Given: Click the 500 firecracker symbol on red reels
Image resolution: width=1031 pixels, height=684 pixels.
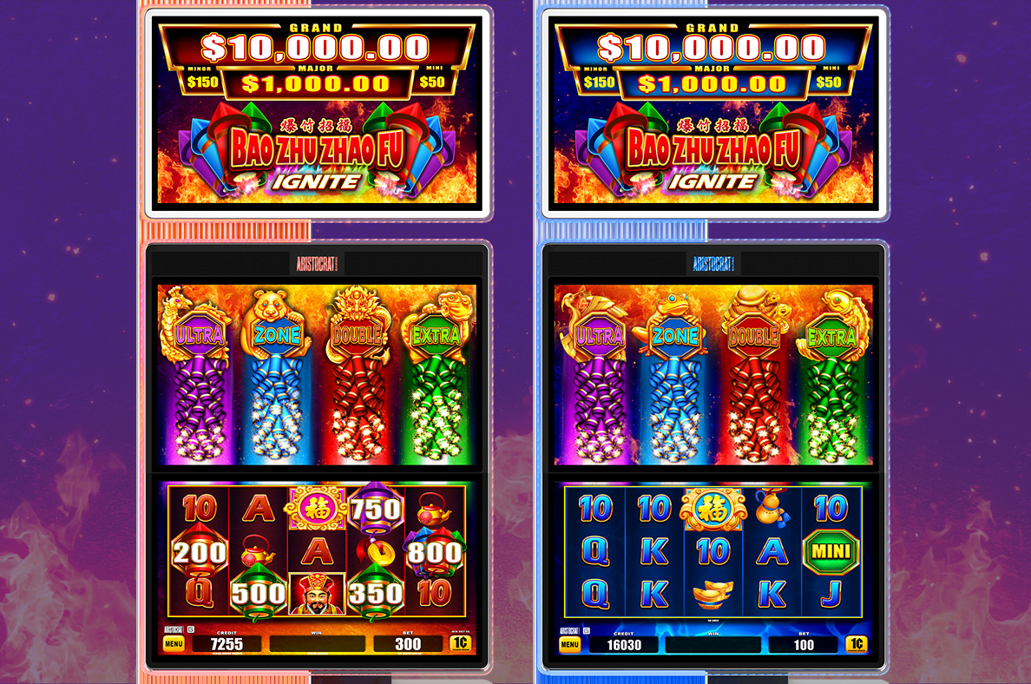Looking at the screenshot, I should (x=259, y=593).
